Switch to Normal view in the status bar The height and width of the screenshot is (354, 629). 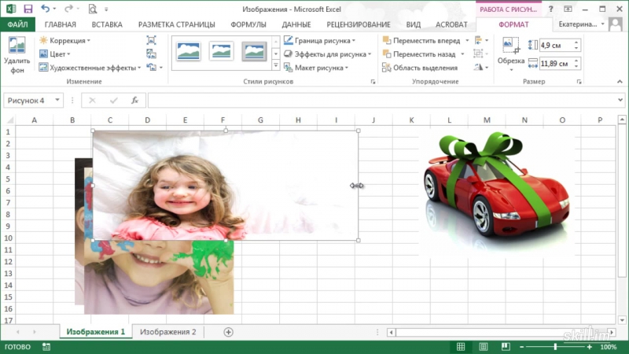point(461,347)
